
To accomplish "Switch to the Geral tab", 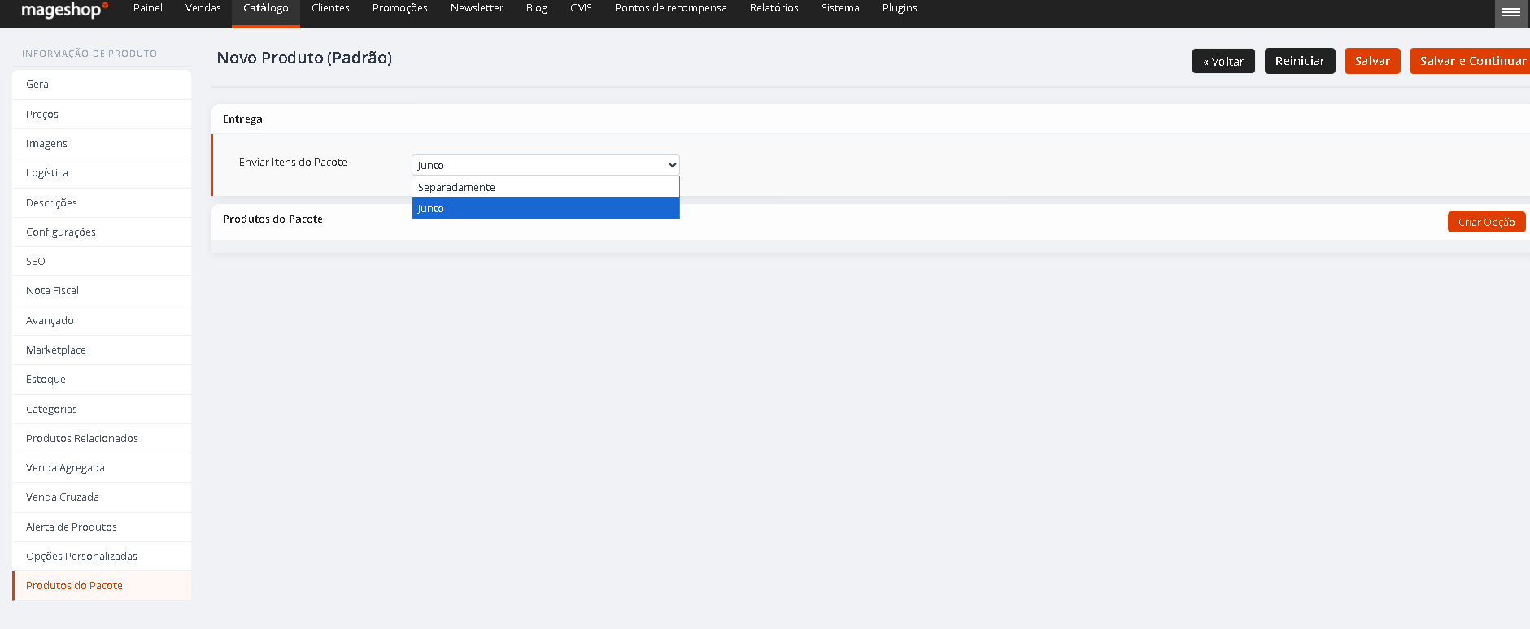I will click(102, 85).
